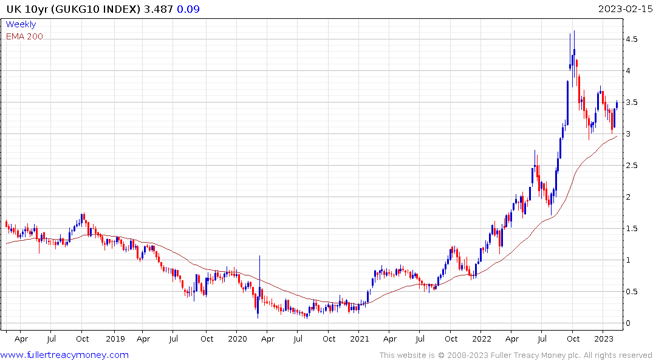This screenshot has width=653, height=364.
Task: Click the date 2023-02-15
Action: [625, 9]
